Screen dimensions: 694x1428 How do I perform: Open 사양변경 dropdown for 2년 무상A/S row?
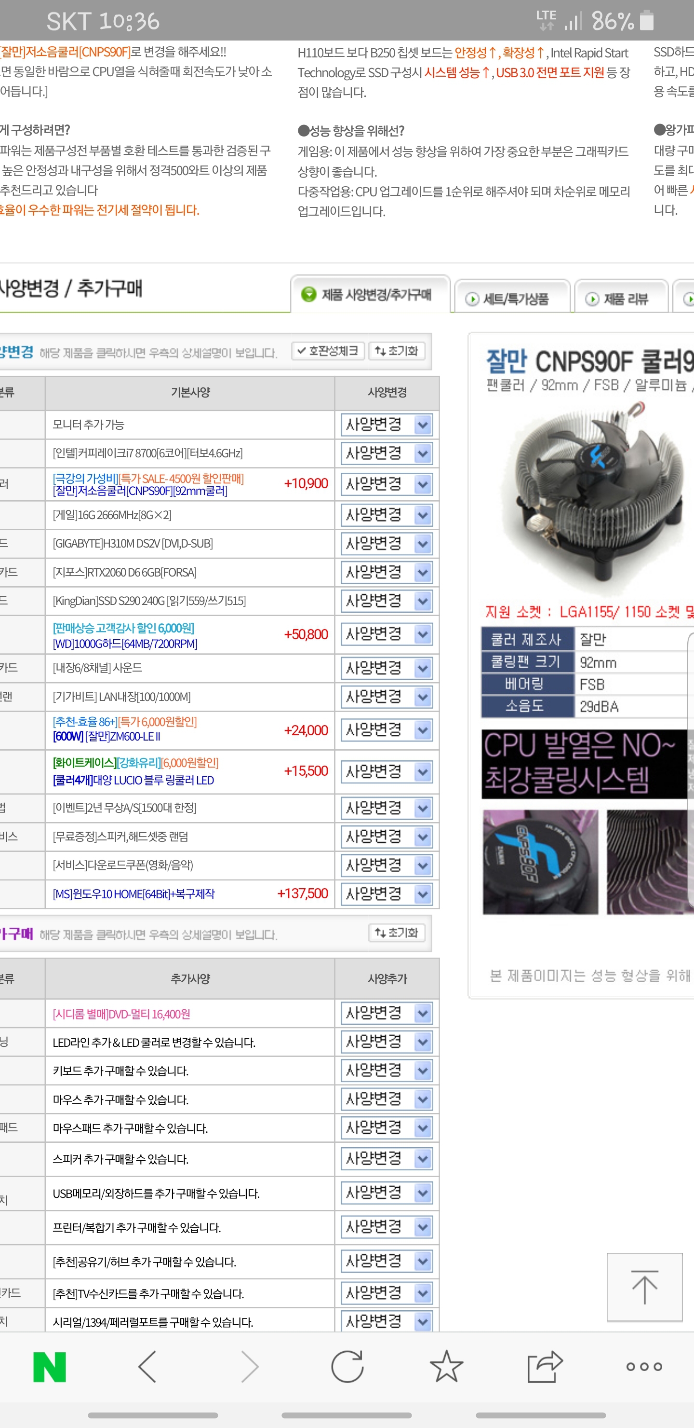(x=387, y=809)
